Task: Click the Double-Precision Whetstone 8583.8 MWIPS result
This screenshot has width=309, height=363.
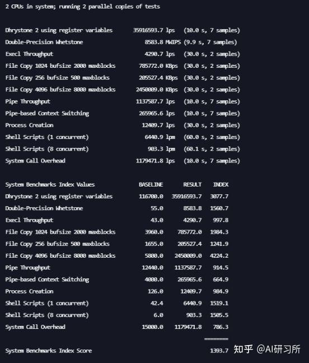Action: tap(162, 42)
